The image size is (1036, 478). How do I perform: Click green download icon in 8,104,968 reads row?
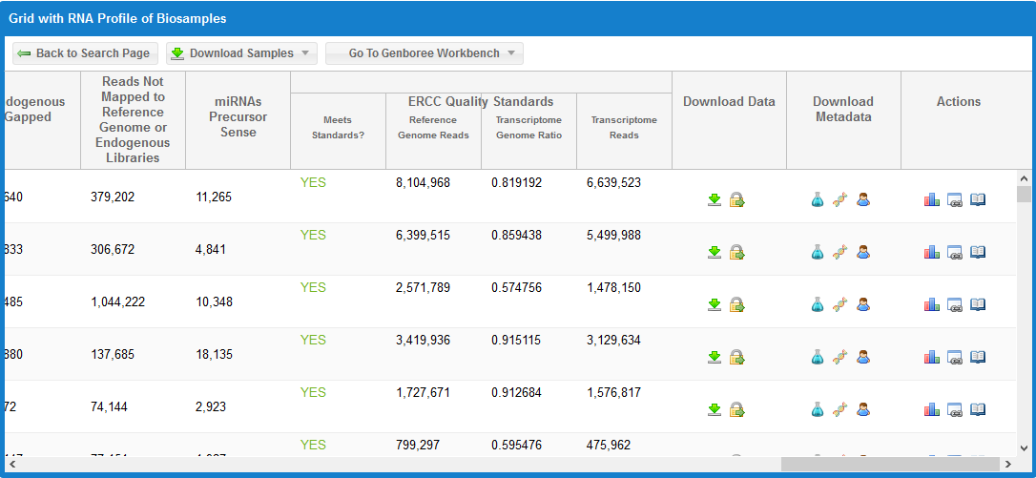714,199
